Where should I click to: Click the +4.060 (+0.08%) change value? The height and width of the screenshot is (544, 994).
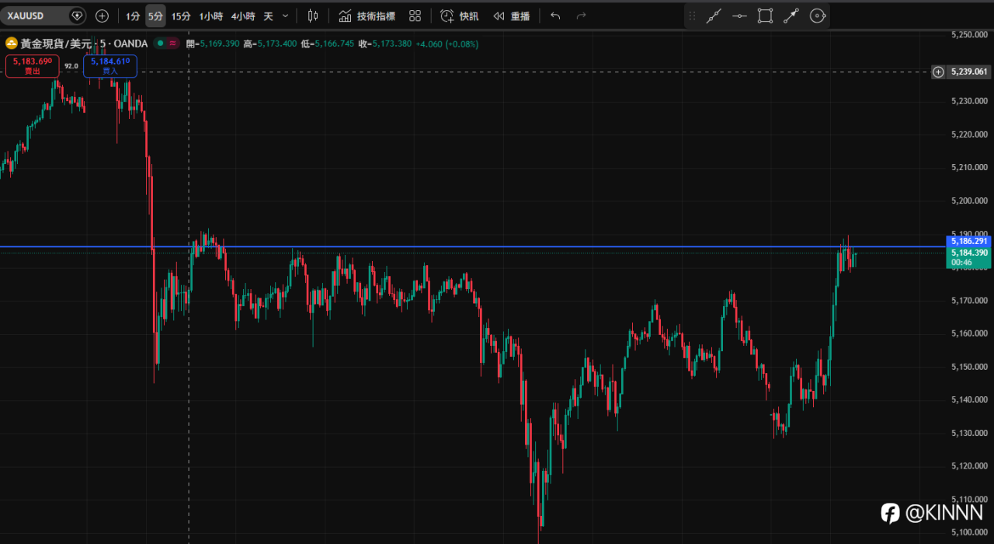(447, 44)
